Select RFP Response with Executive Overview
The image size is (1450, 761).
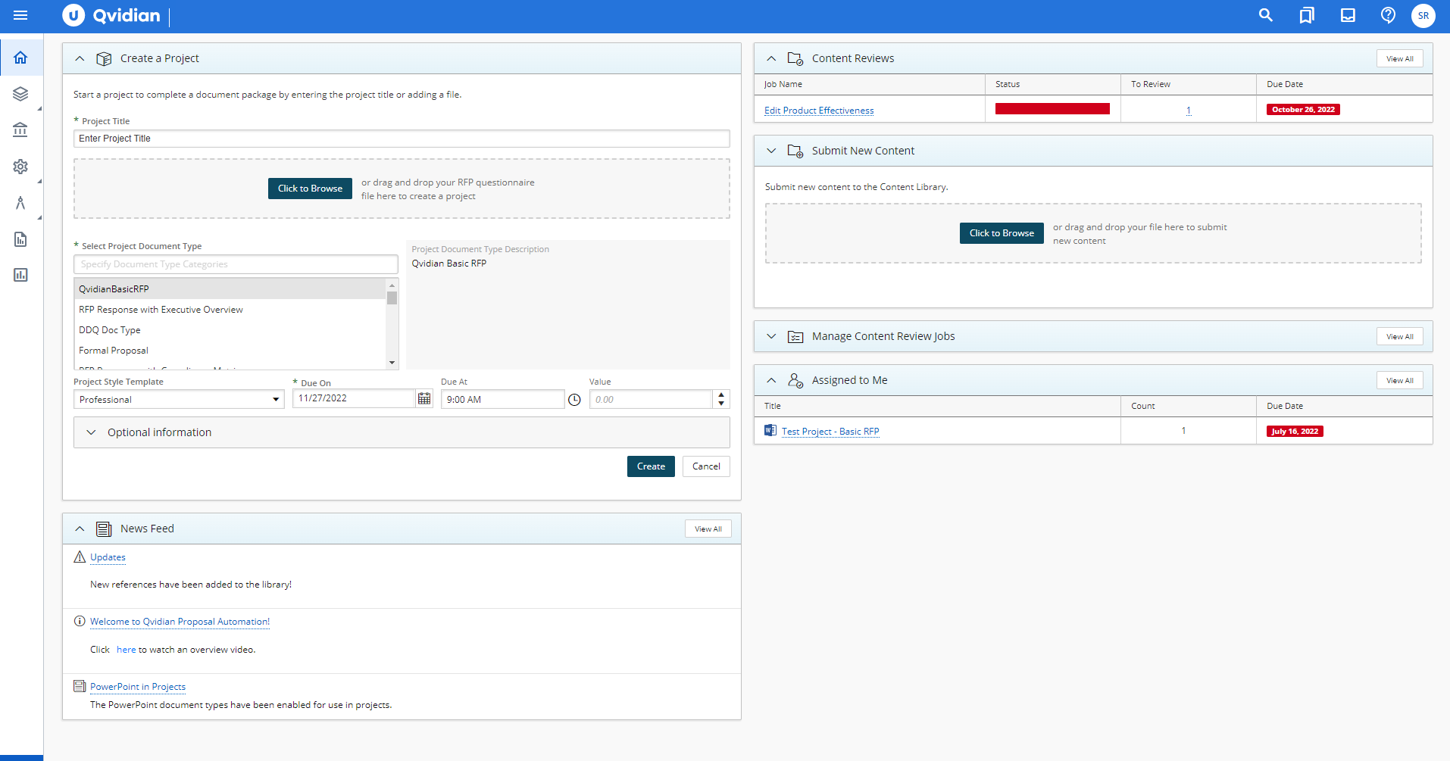coord(230,309)
